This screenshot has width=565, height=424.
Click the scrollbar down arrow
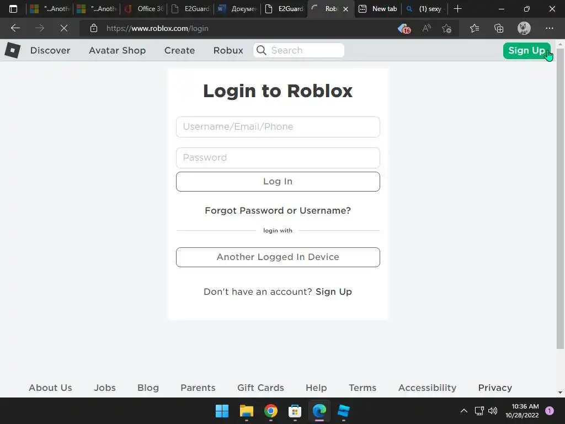pyautogui.click(x=560, y=393)
